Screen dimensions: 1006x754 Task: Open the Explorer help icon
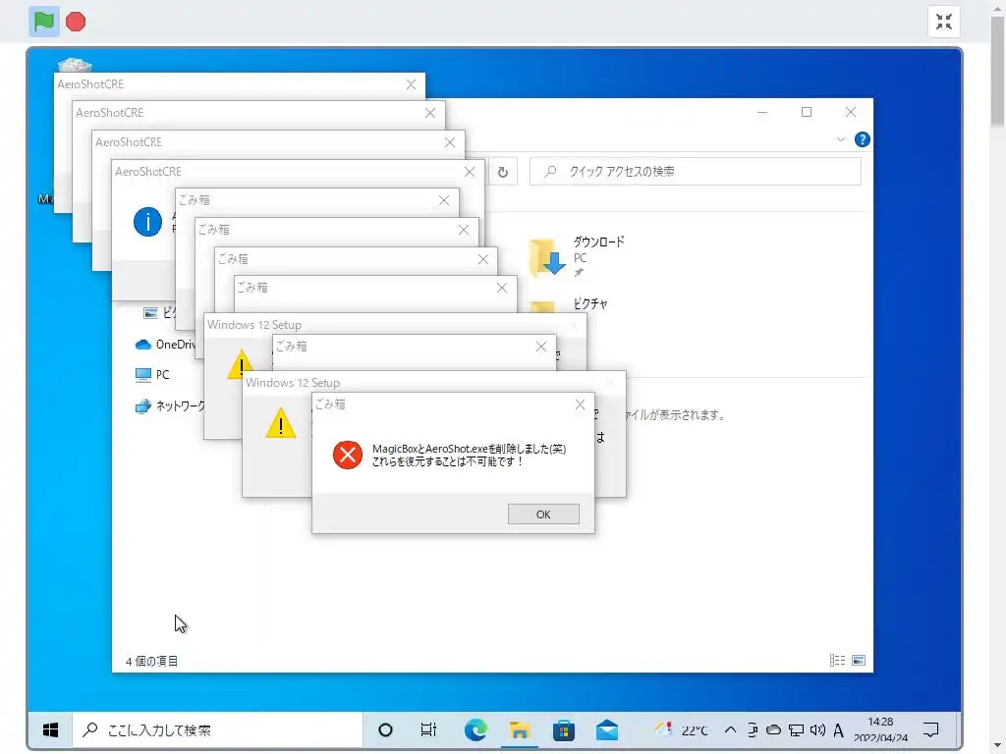pos(863,139)
